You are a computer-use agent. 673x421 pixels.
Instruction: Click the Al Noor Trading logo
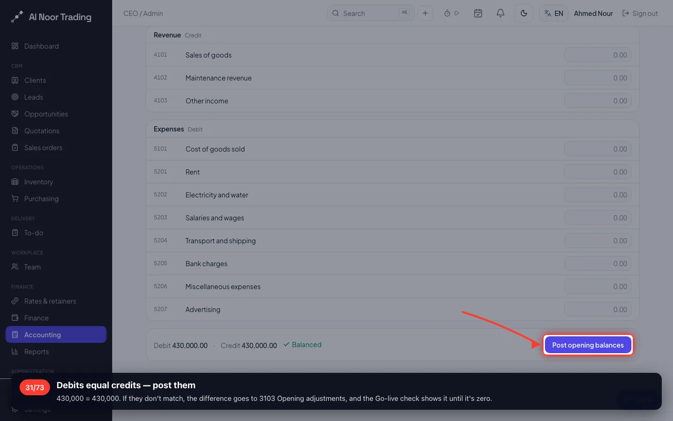point(51,17)
